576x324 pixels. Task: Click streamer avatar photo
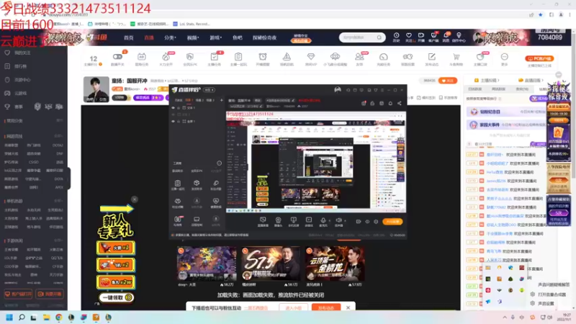point(96,89)
